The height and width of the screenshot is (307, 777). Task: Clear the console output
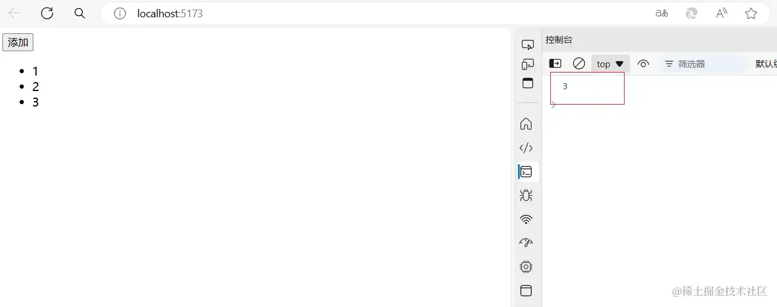coord(579,64)
